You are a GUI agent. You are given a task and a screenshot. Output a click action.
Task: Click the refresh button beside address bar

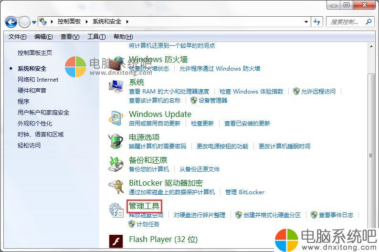click(x=317, y=22)
